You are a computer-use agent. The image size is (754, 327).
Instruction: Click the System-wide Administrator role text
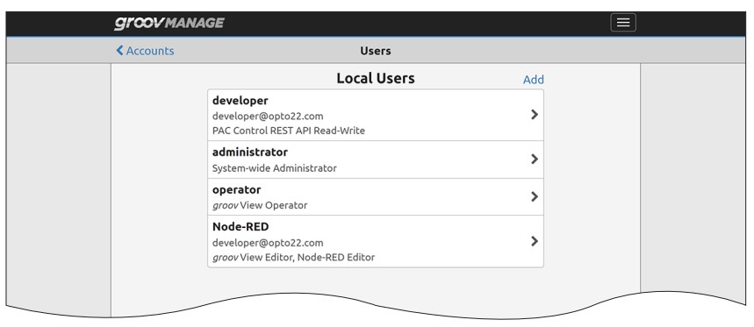coord(275,168)
